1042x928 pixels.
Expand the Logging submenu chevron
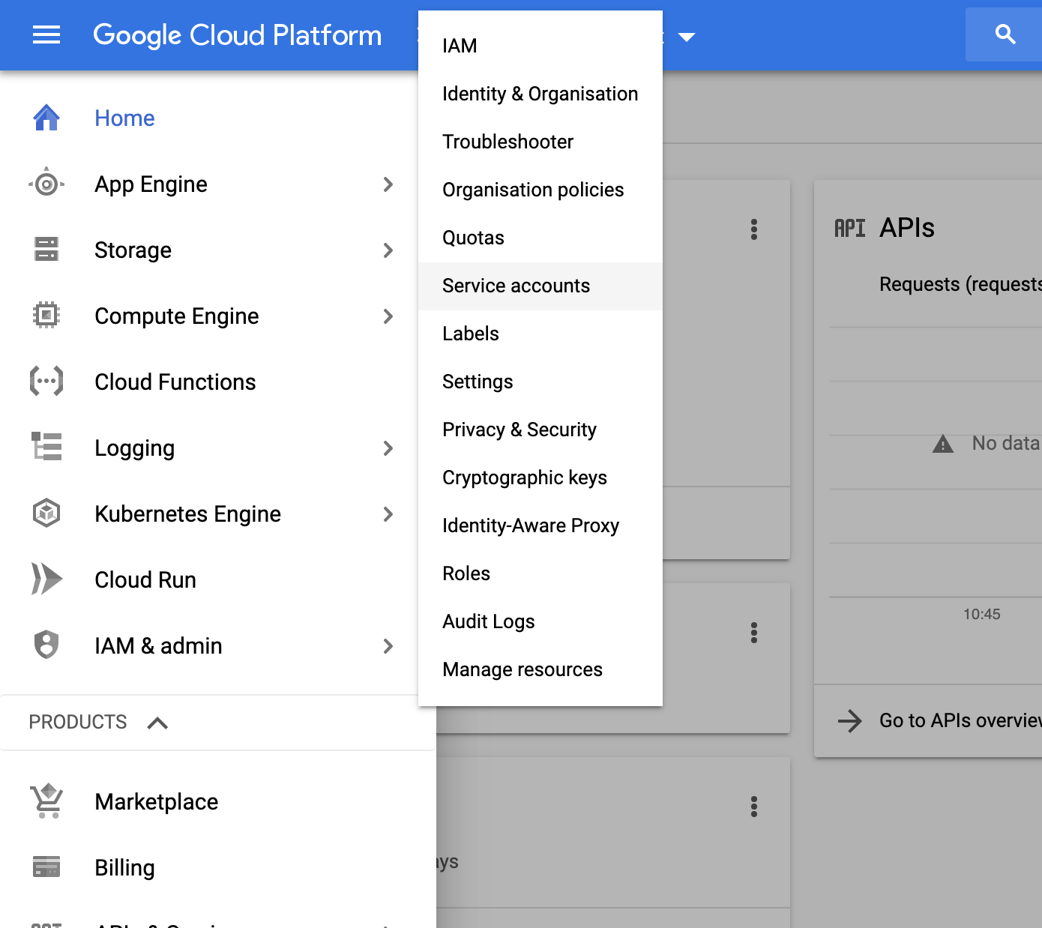(x=388, y=448)
